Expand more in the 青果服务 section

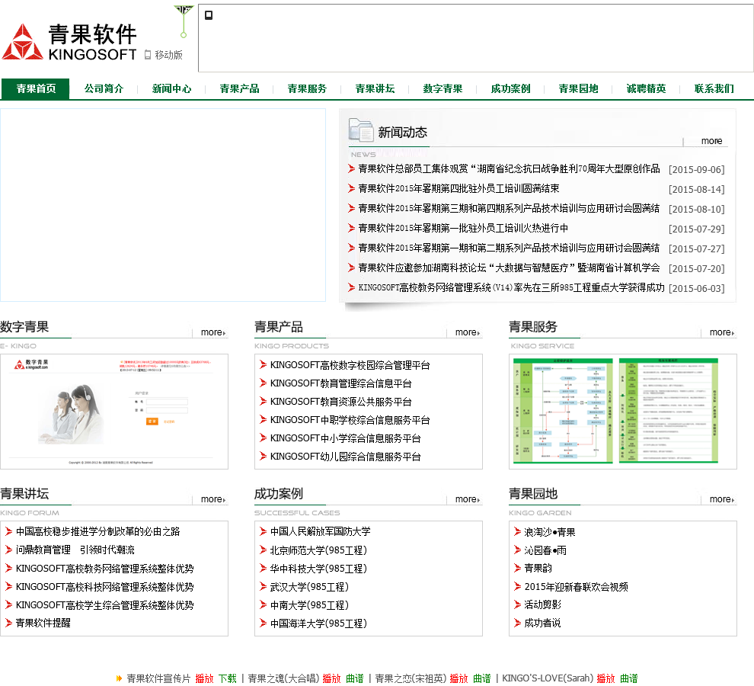[x=722, y=332]
